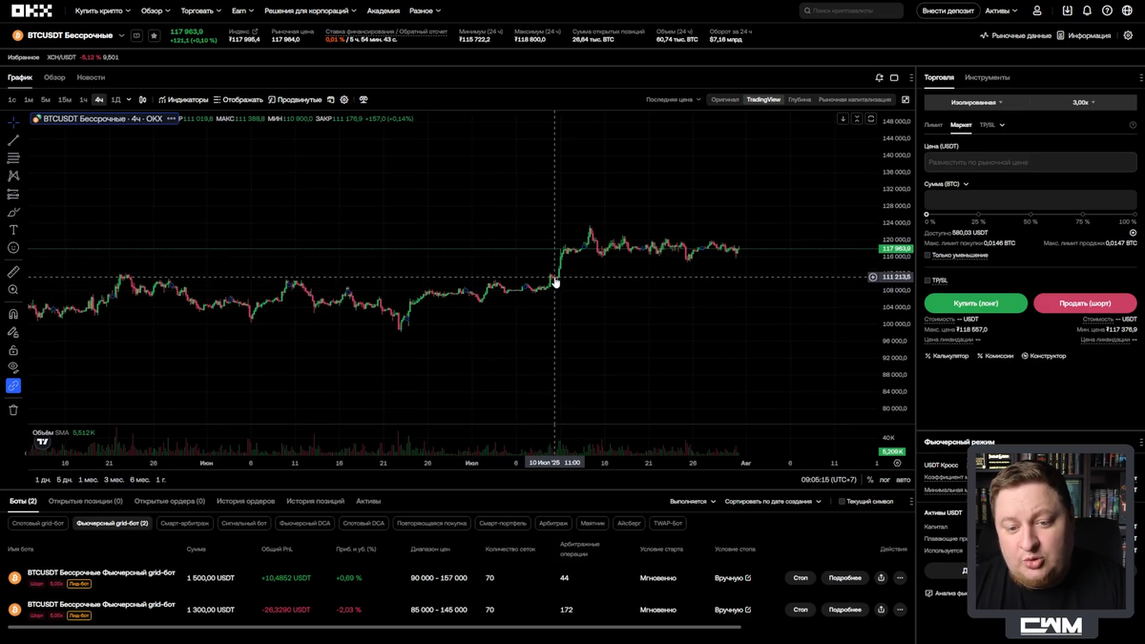1145x644 pixels.
Task: Select the XABCD pattern tool
Action: tap(13, 176)
